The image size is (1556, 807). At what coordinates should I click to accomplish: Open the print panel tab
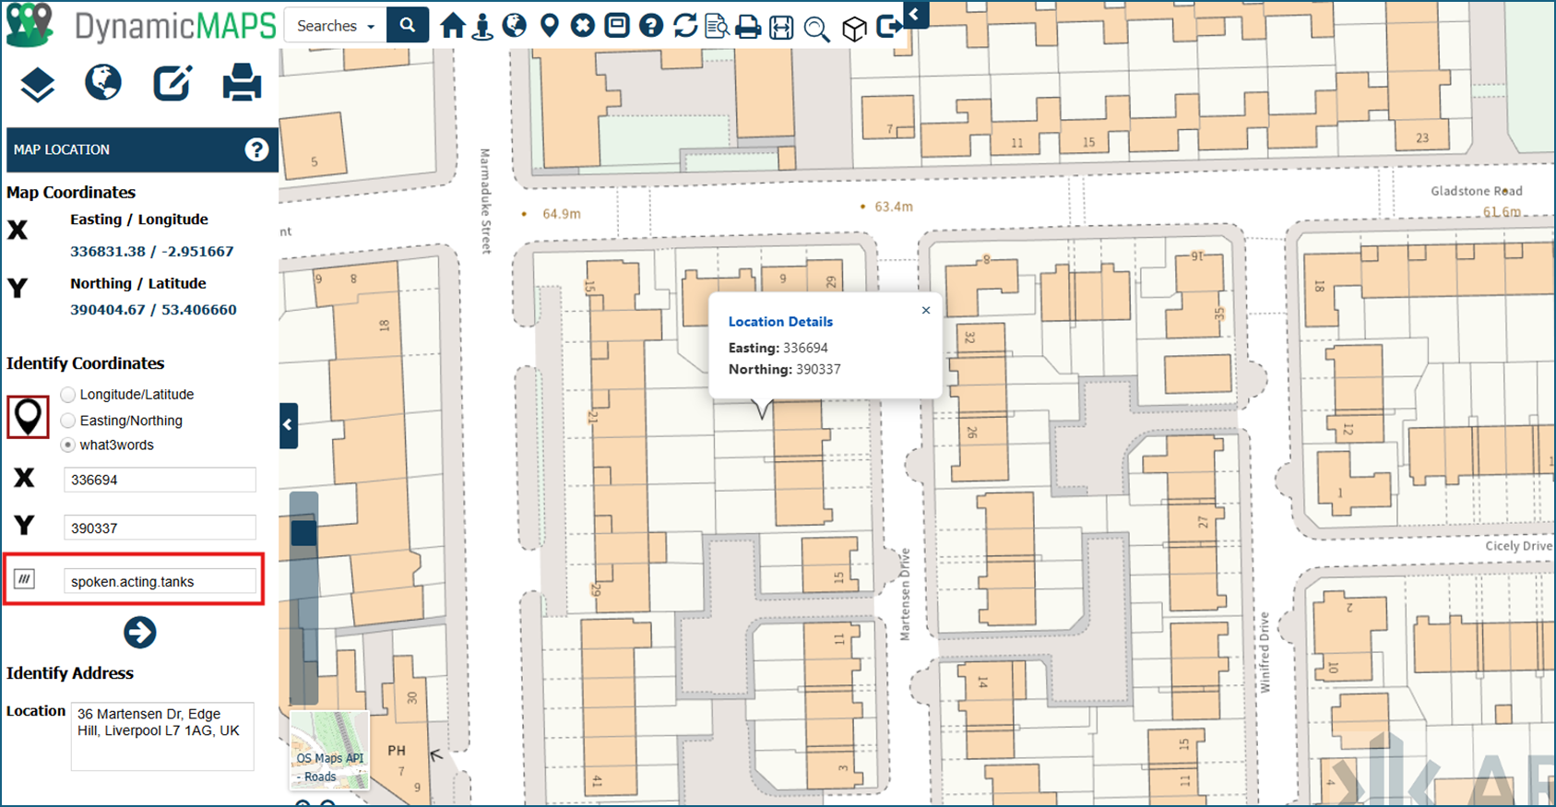[x=242, y=82]
